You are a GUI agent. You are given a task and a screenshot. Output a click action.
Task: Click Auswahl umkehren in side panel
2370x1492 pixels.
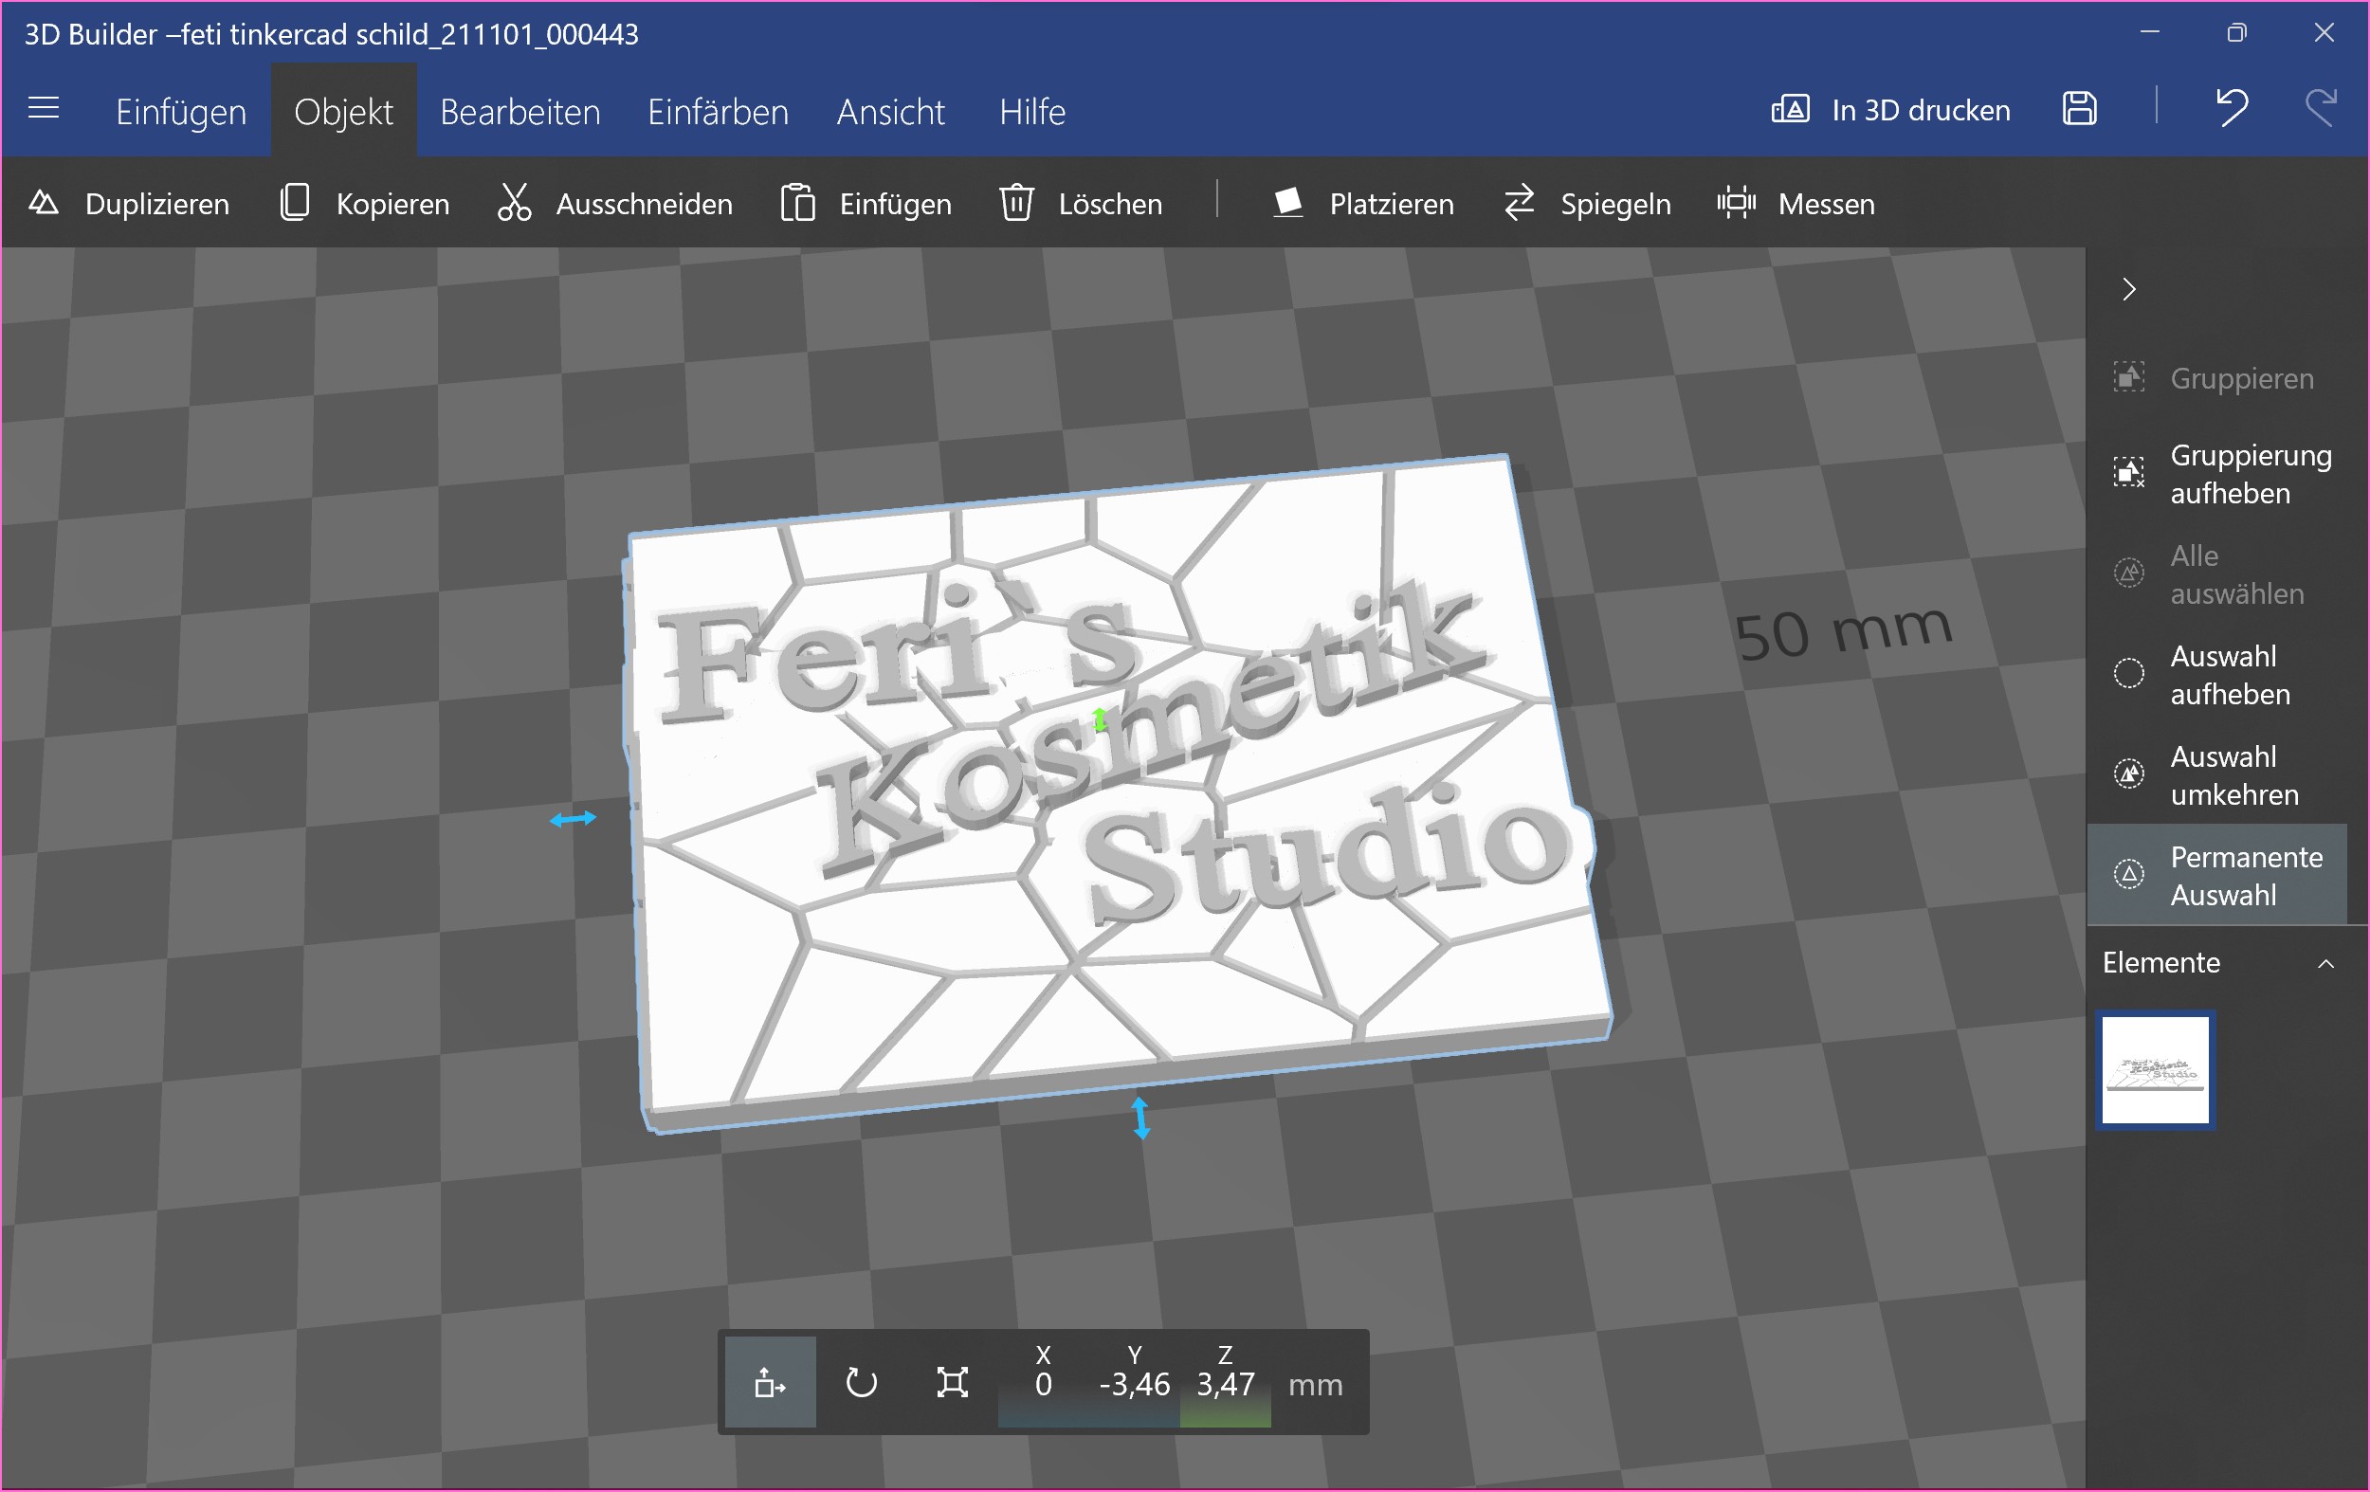coord(2219,775)
